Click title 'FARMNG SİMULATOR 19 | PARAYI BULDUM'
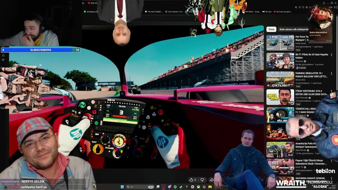Viewport: 338px width, 190px height. point(312,75)
